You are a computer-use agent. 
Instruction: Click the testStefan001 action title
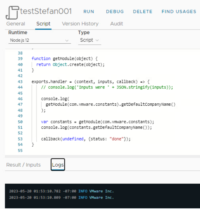pyautogui.click(x=46, y=11)
